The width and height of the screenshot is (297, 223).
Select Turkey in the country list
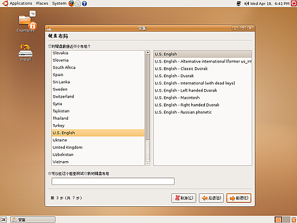coord(98,125)
